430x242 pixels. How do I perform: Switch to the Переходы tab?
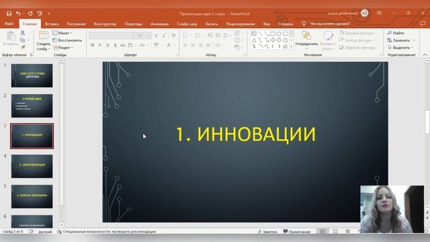[133, 24]
